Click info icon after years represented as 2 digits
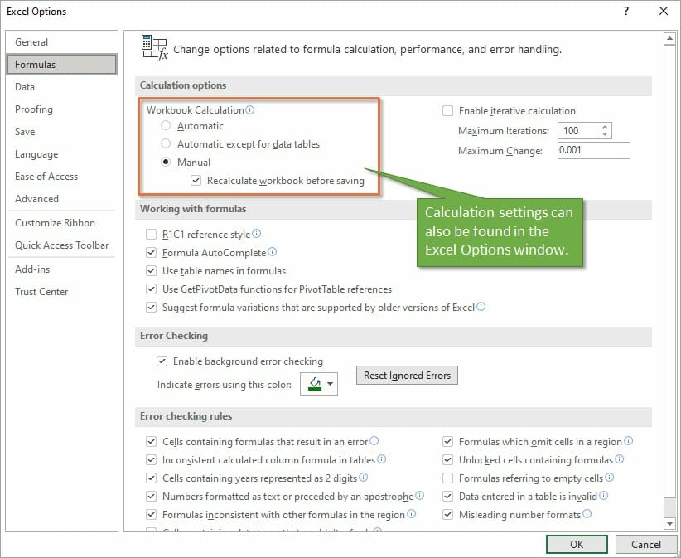The height and width of the screenshot is (558, 681). point(363,478)
